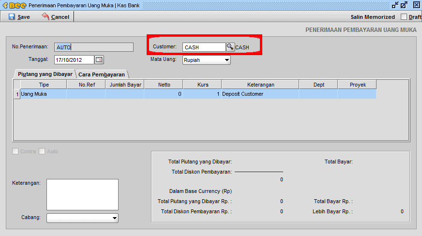Shrink the window using the minimize arrow icon

(395, 5)
